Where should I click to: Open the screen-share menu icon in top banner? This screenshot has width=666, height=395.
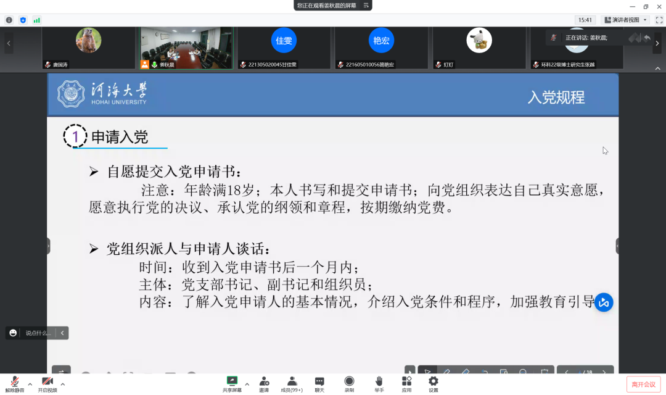(x=366, y=6)
